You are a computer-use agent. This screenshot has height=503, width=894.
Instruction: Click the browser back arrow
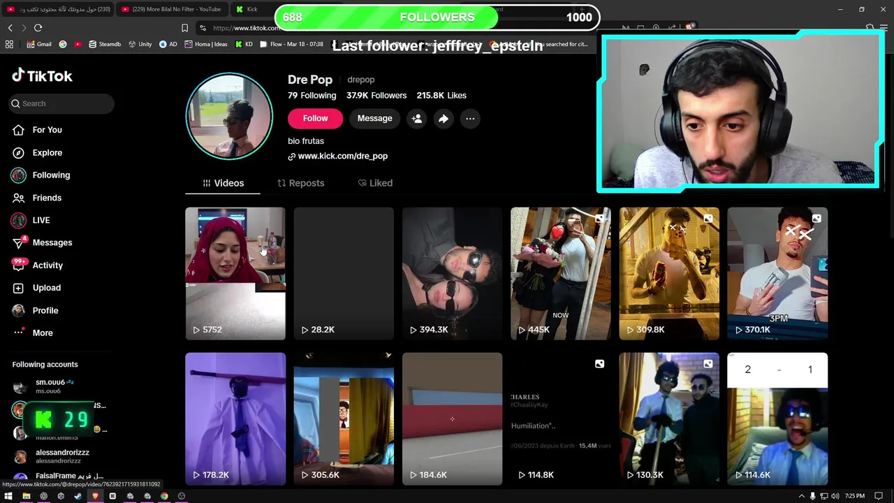(10, 28)
